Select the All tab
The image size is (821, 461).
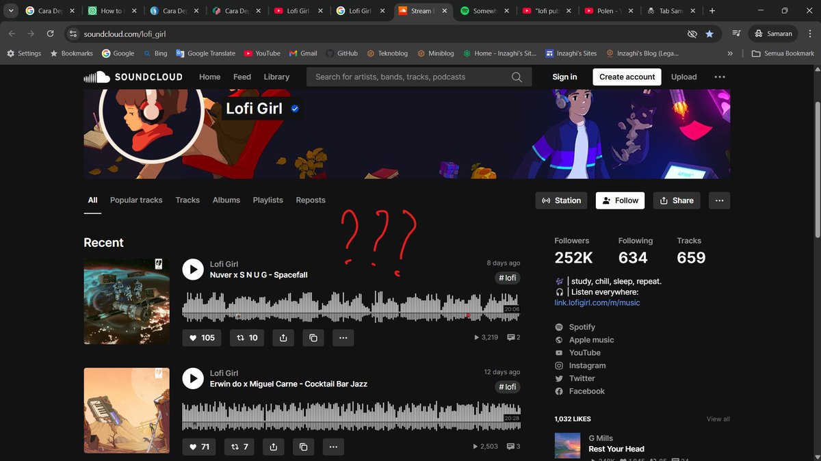click(x=92, y=200)
